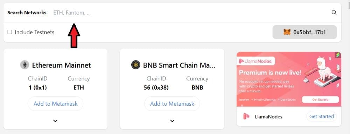
Task: Click the magnifying glass search icon
Action: pyautogui.click(x=334, y=13)
